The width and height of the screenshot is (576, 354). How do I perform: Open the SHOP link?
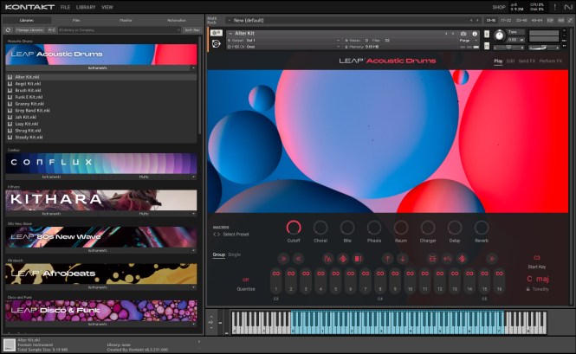click(499, 7)
